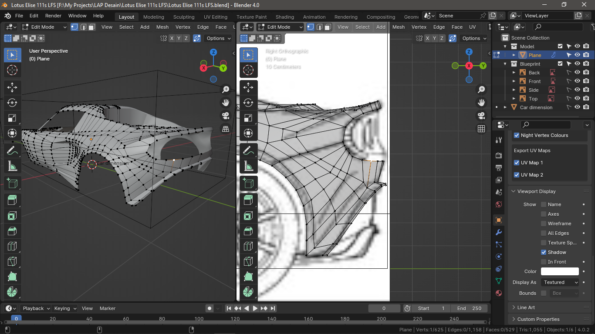The image size is (595, 334).
Task: Disable Night Vertex Colours checkbox
Action: pyautogui.click(x=517, y=135)
